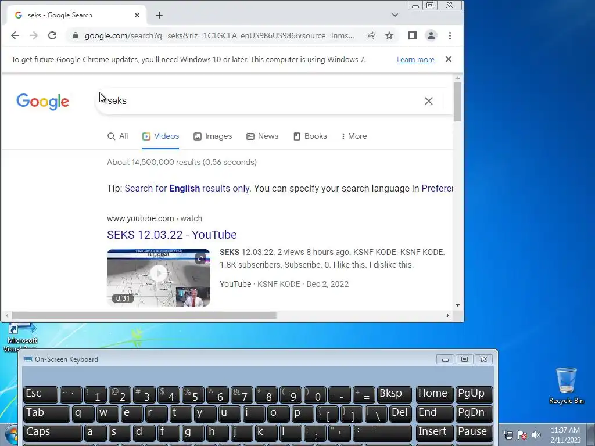Tap the 5 key on On-Screen Keyboard
The width and height of the screenshot is (595, 446).
(193, 394)
